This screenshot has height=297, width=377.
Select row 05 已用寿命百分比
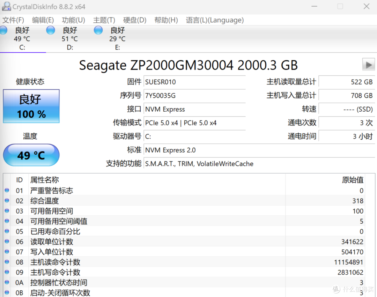click(x=184, y=231)
